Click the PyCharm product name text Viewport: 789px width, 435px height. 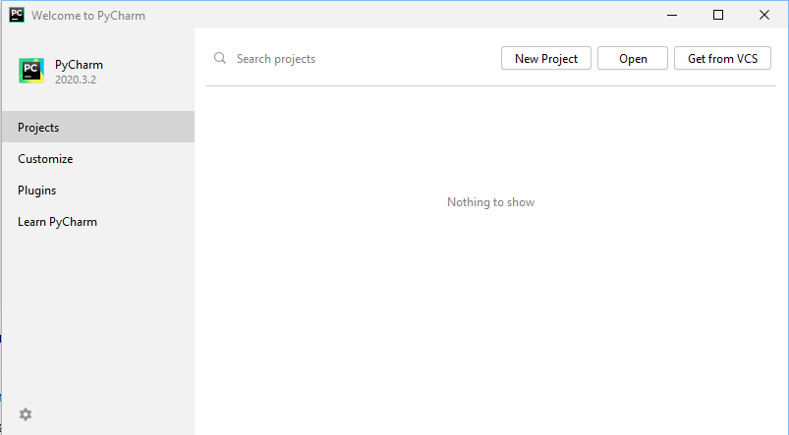click(x=79, y=65)
